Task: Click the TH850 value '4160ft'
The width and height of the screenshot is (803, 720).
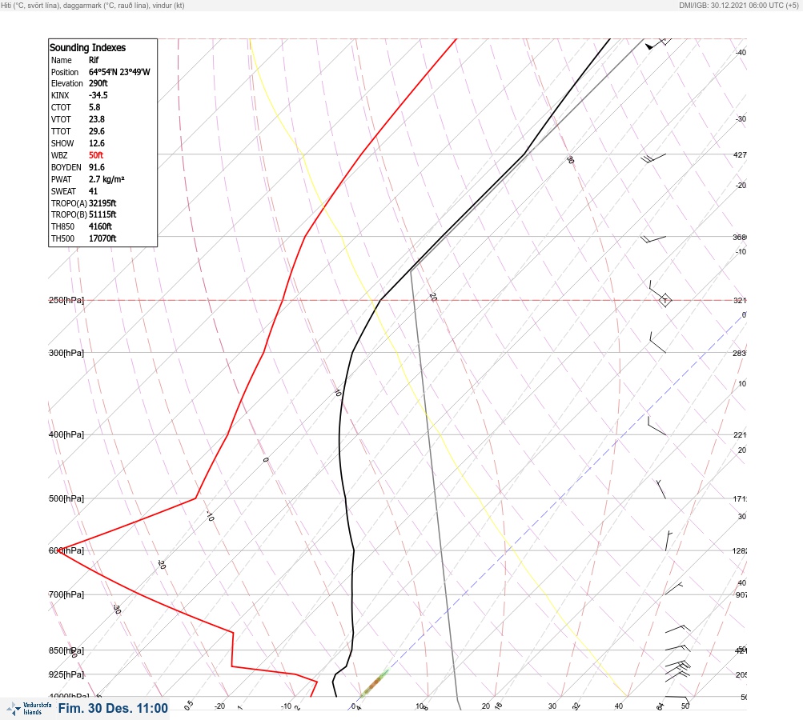Action: coord(100,226)
